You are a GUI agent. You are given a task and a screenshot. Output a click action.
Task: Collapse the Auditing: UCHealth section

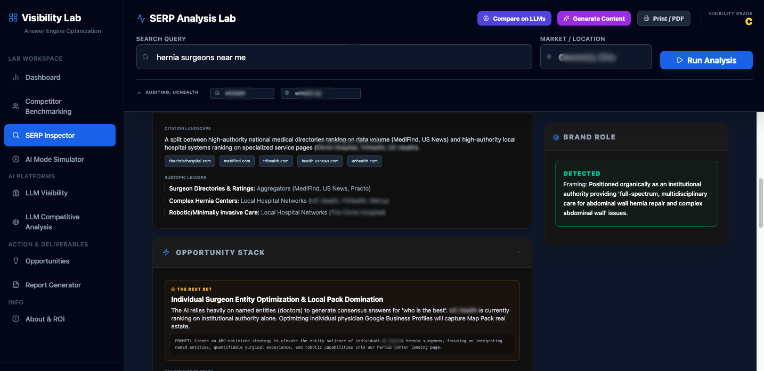point(168,93)
